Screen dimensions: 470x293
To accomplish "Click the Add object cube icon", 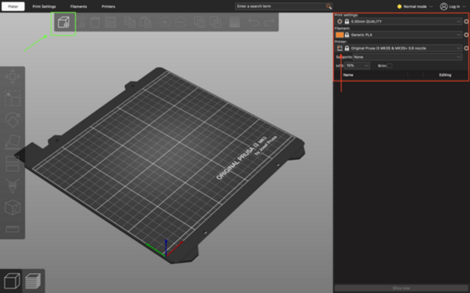I will click(63, 22).
